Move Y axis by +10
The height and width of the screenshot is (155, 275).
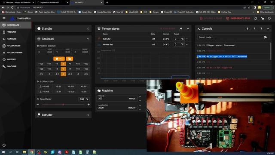point(78,69)
